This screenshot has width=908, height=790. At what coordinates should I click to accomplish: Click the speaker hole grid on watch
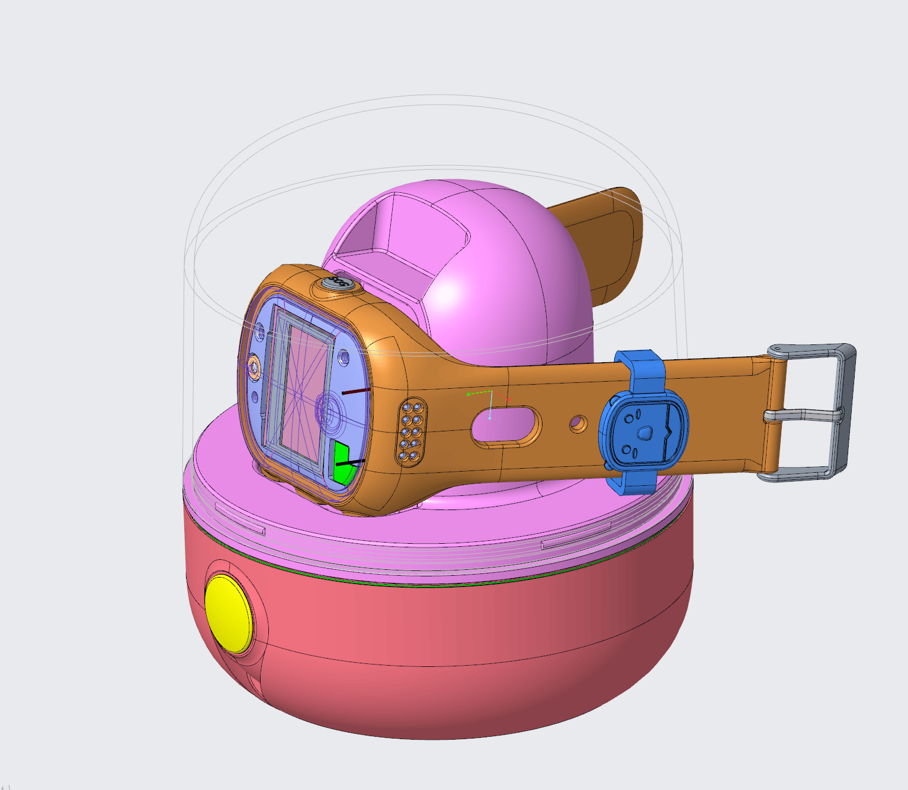(412, 431)
